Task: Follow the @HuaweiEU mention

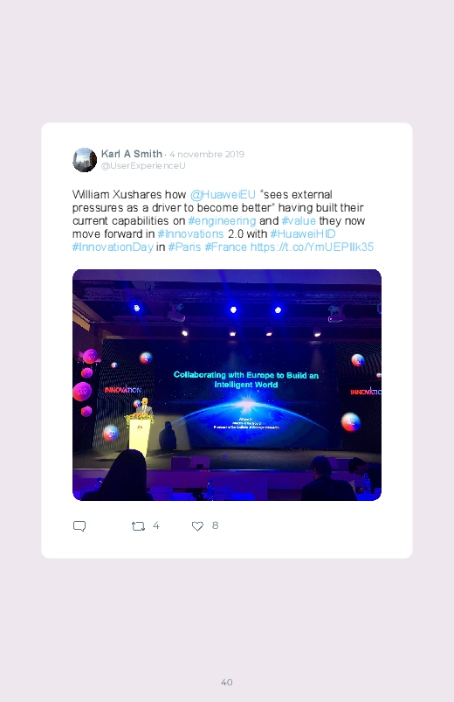Action: 223,195
